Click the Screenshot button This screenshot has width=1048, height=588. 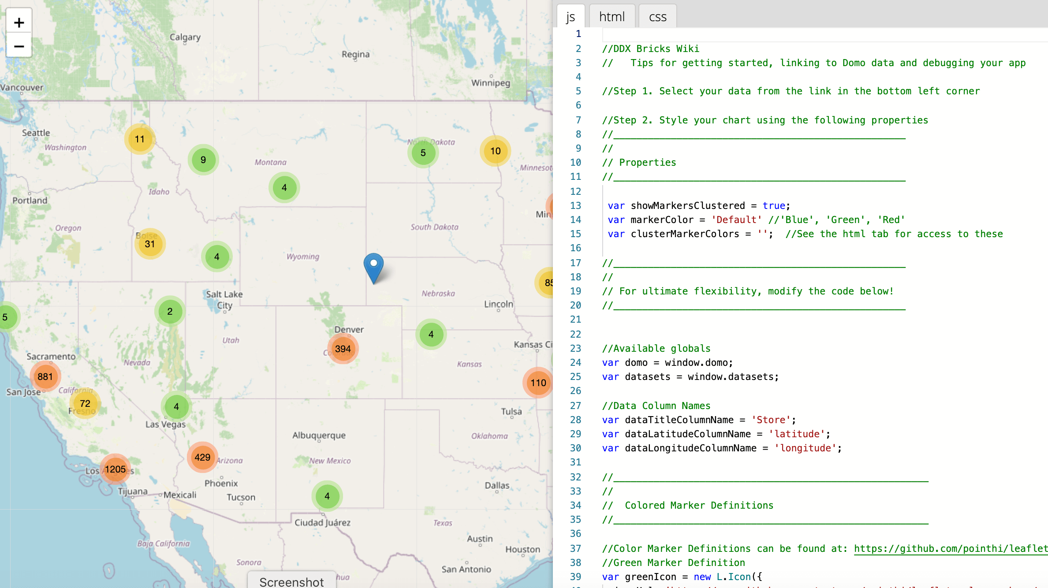291,581
